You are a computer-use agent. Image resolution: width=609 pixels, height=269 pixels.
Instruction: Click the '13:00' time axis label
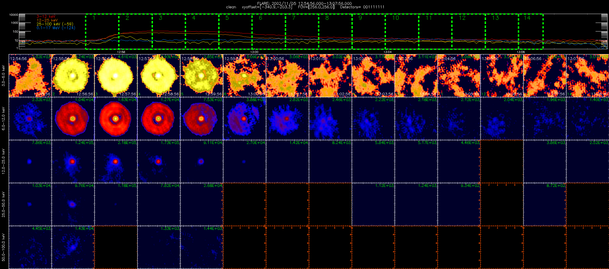coord(254,52)
